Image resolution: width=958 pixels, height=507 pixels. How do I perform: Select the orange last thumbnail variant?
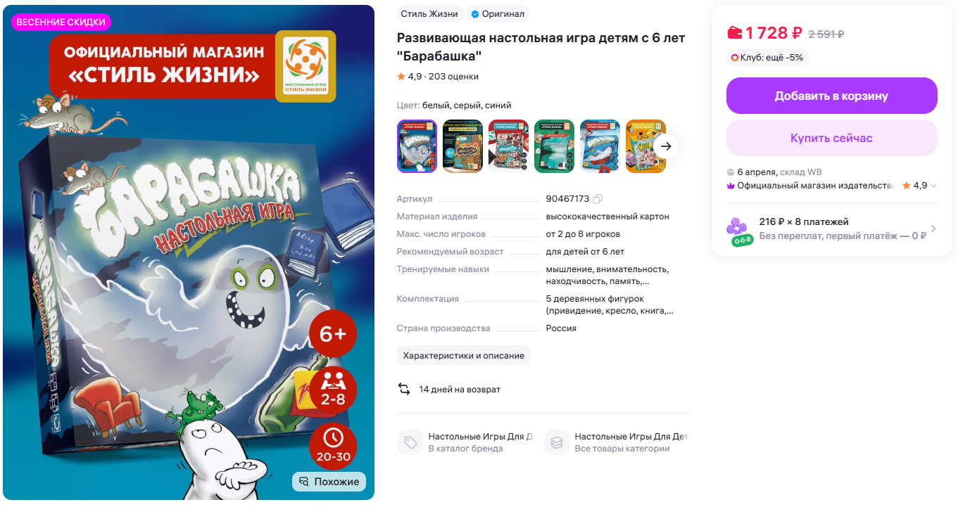coord(645,146)
